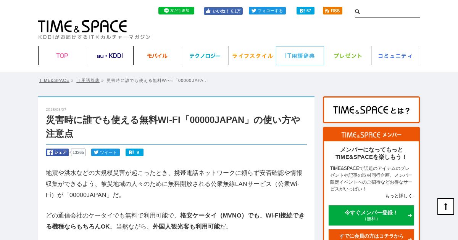Follow on Twitter from the header
The height and width of the screenshot is (240, 458).
click(x=267, y=11)
